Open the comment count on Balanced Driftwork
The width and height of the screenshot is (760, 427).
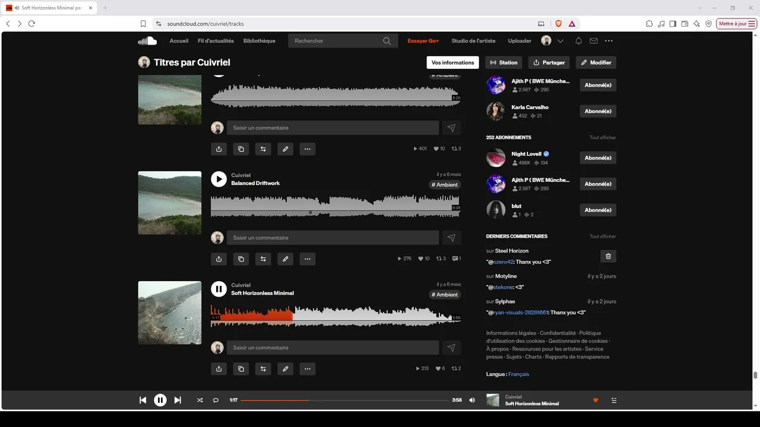tap(457, 259)
